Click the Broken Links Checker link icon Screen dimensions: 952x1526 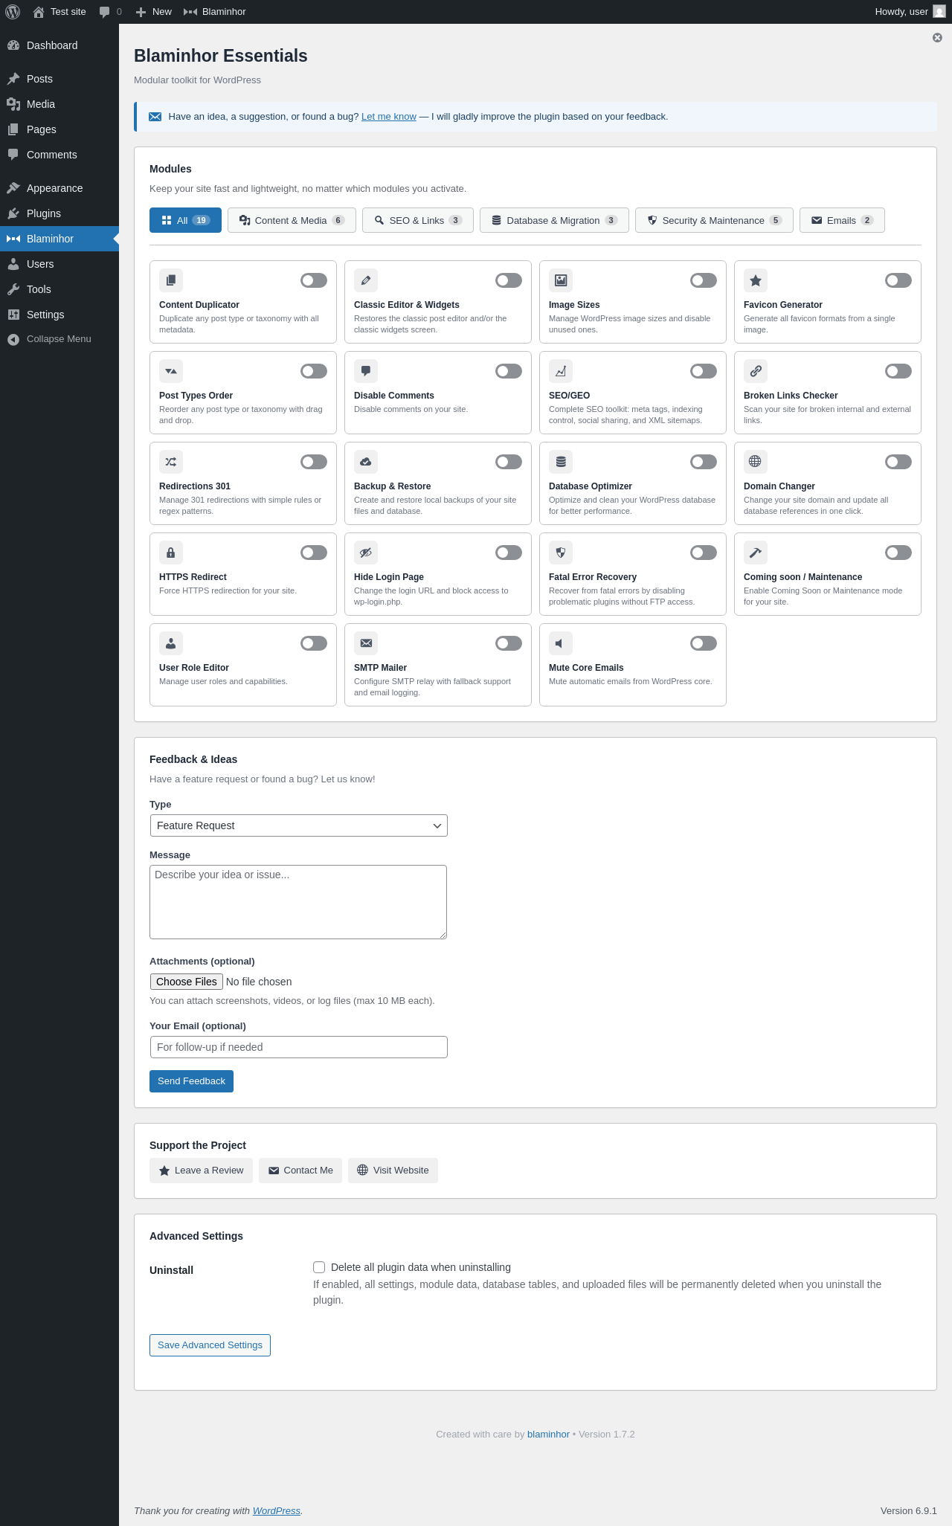click(x=756, y=371)
